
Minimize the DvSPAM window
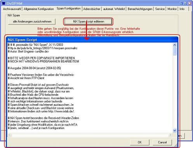181,3
